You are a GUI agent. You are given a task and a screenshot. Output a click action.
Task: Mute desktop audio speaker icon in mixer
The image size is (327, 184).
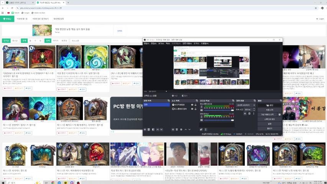coord(202,110)
